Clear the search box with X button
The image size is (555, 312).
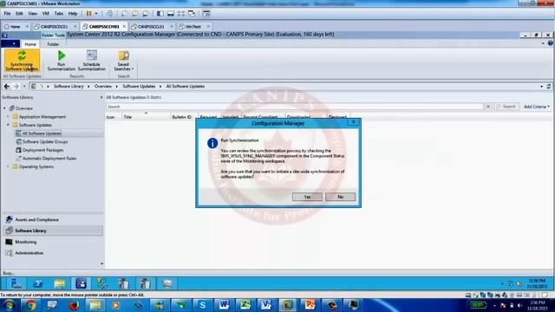click(x=488, y=107)
